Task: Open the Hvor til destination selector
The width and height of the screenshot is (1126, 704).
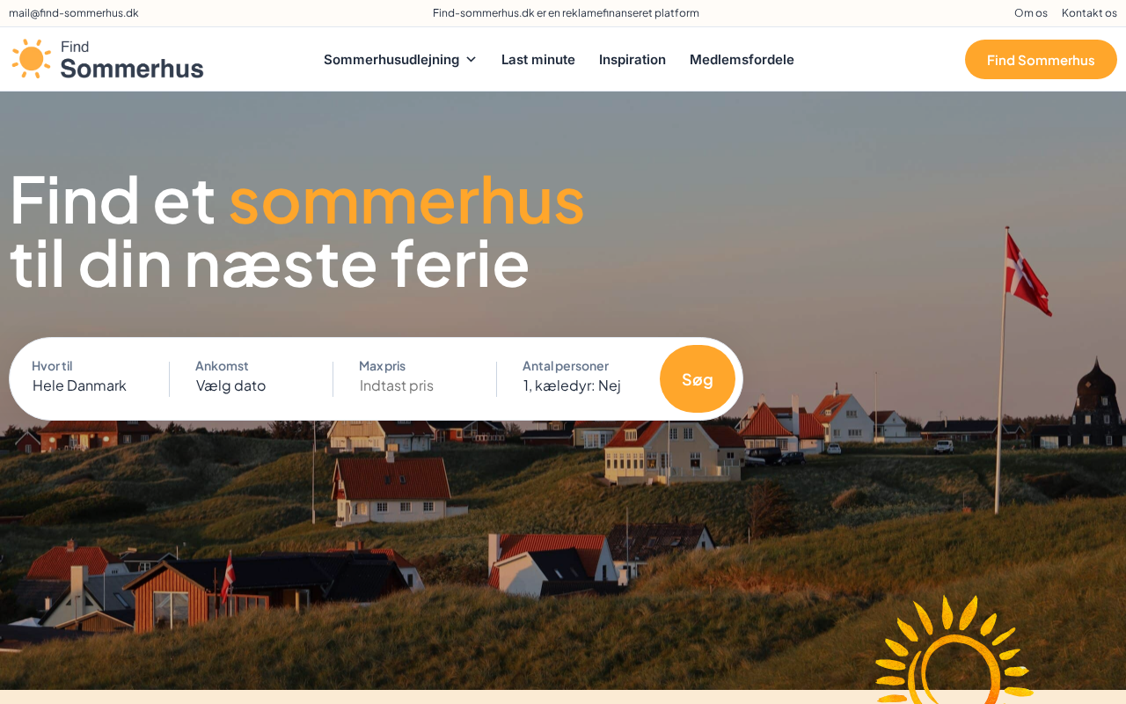Action: pos(89,377)
